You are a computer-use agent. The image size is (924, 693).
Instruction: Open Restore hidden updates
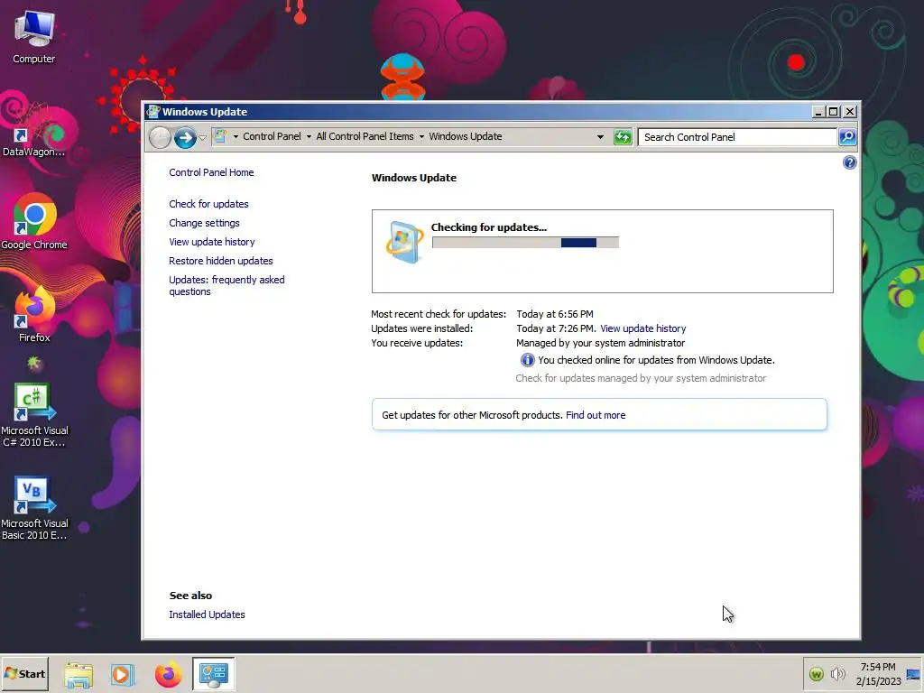(x=221, y=261)
